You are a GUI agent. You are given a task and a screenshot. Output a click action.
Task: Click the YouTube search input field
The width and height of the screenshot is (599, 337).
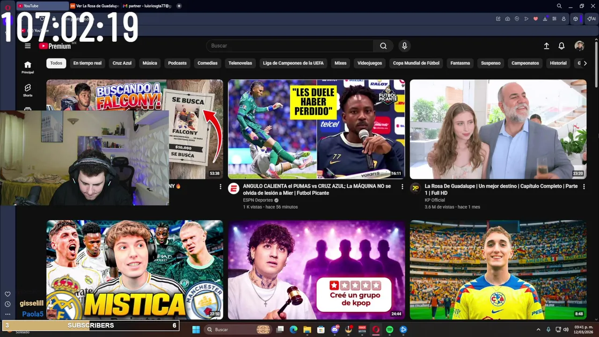point(290,46)
